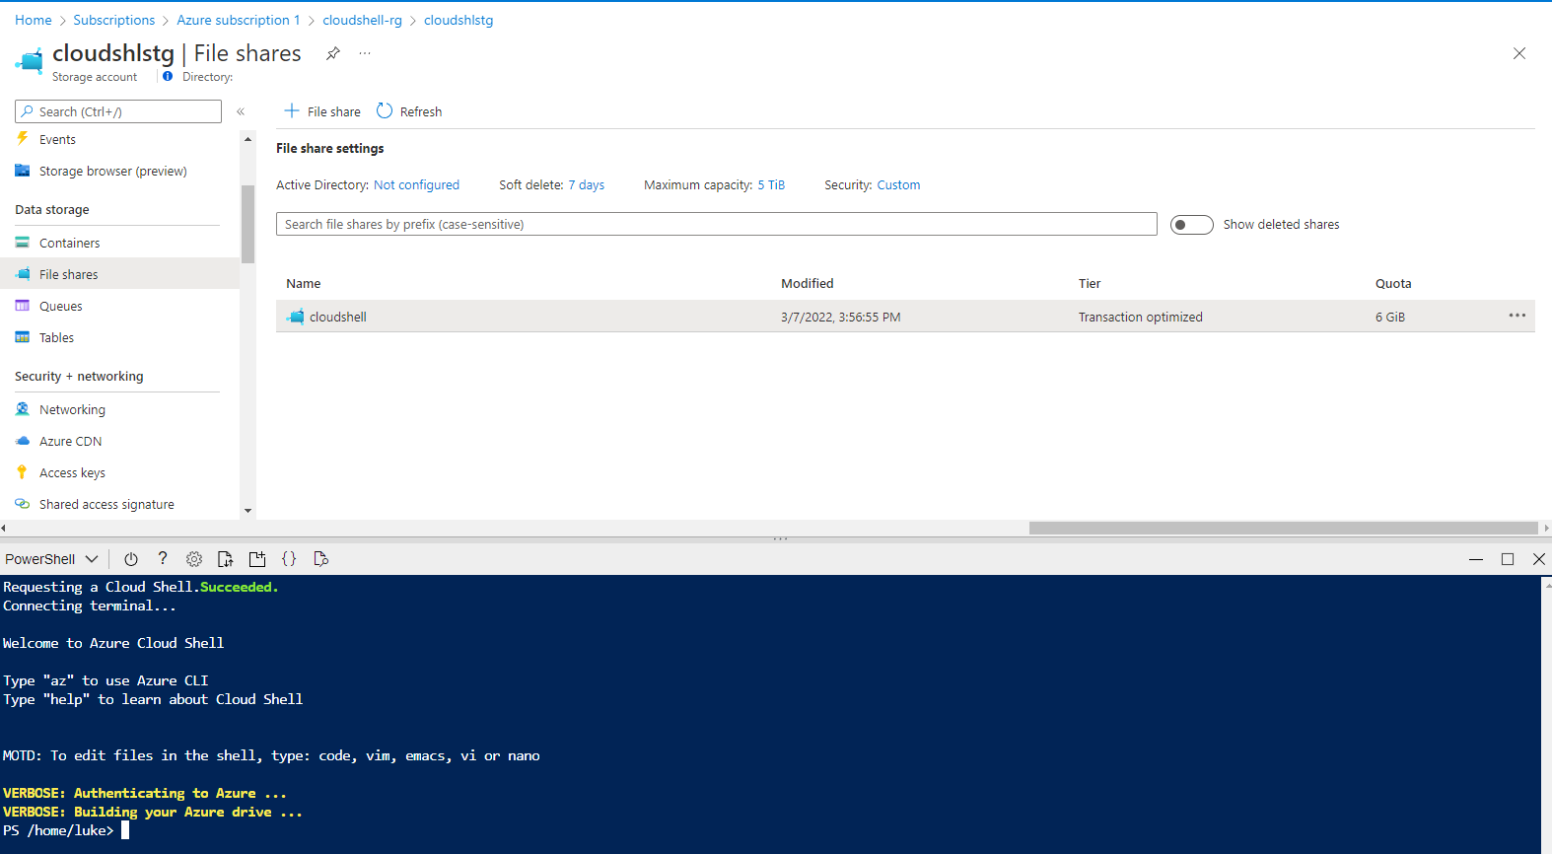Click the Containers icon in sidebar
This screenshot has width=1552, height=854.
(22, 243)
